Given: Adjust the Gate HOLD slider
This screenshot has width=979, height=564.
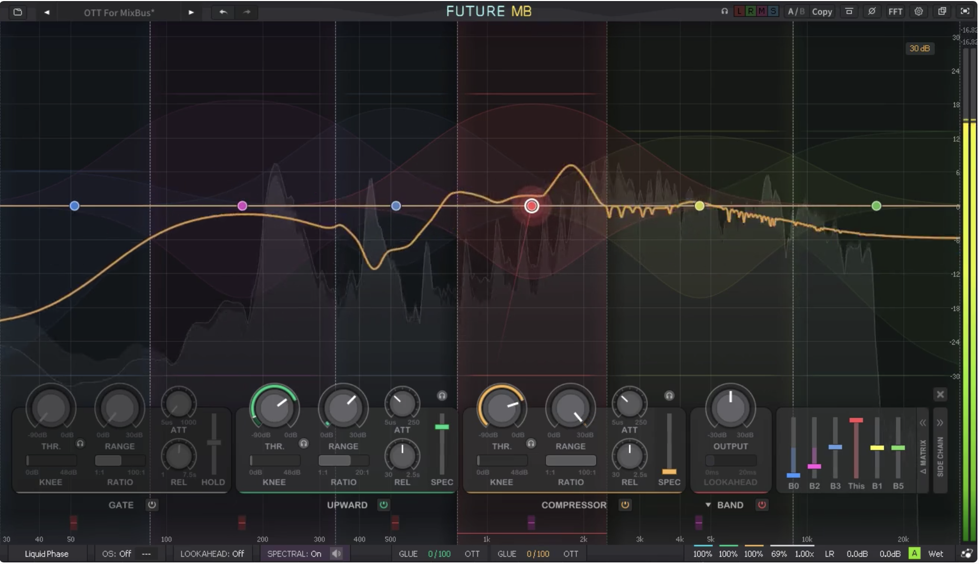Looking at the screenshot, I should pyautogui.click(x=213, y=444).
